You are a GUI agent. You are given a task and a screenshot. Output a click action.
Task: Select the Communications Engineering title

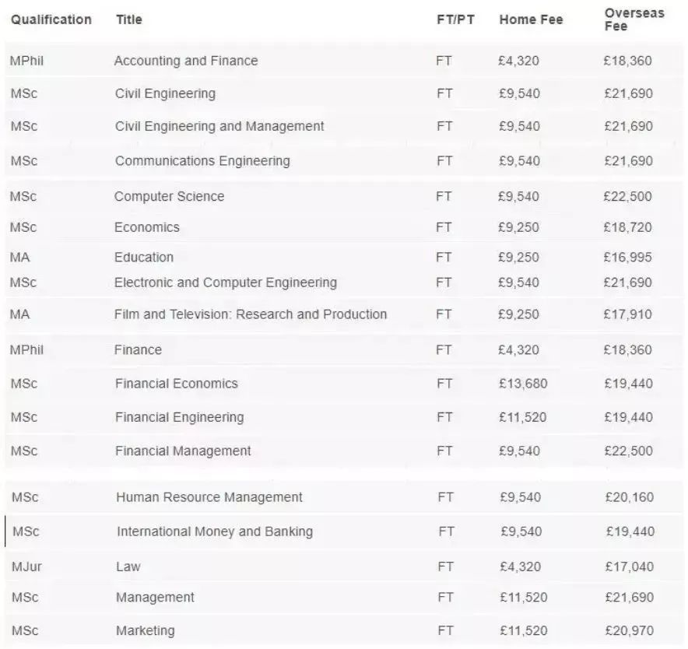coord(202,161)
